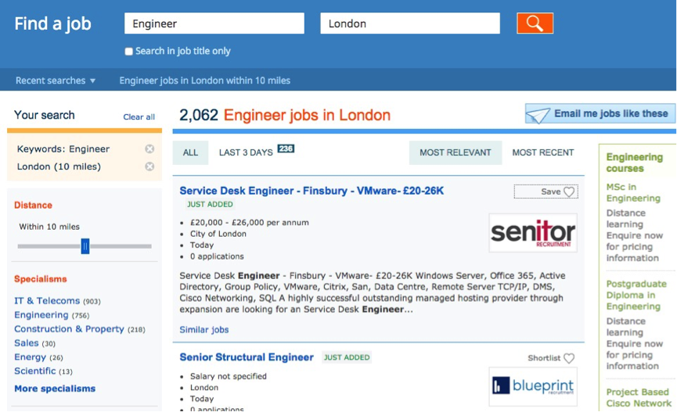Click the heart icon next to Save
The height and width of the screenshot is (412, 677).
click(x=569, y=192)
